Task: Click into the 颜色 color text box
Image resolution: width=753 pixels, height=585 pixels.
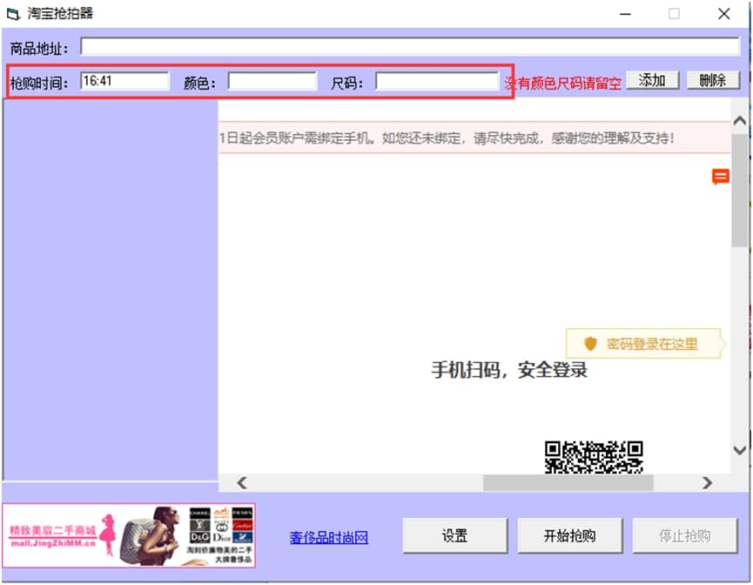Action: [x=272, y=81]
